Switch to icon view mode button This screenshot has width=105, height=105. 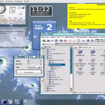coord(97,41)
